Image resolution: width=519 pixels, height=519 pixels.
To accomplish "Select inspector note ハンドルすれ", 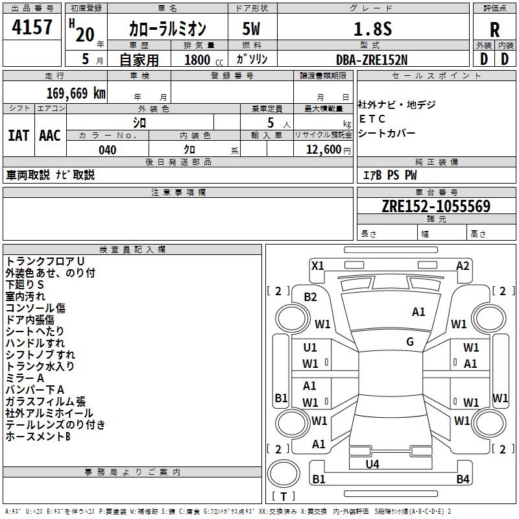I will (35, 343).
